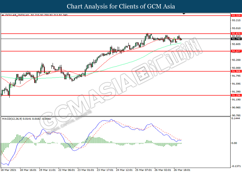242x172 pixels.
Task: Click the 23 Mar 17:01 time label
Action: coord(105,170)
